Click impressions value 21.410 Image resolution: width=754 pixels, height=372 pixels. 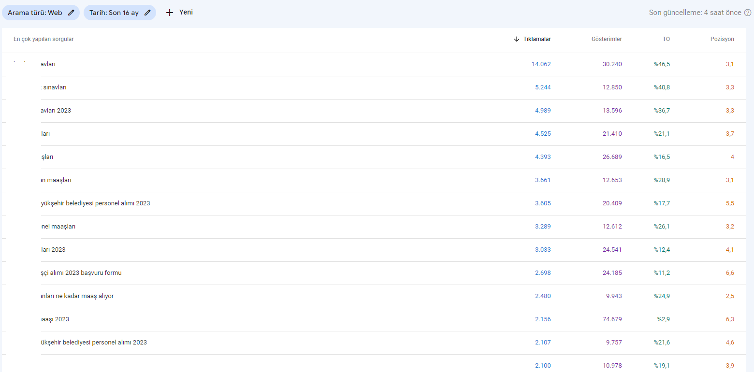pyautogui.click(x=612, y=134)
